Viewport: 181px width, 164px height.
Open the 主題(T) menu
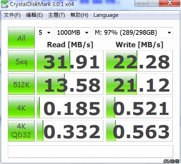tap(57, 15)
